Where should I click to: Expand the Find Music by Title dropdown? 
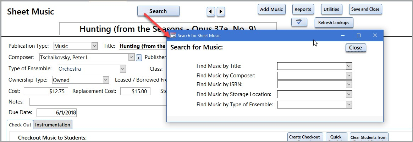click(349, 66)
